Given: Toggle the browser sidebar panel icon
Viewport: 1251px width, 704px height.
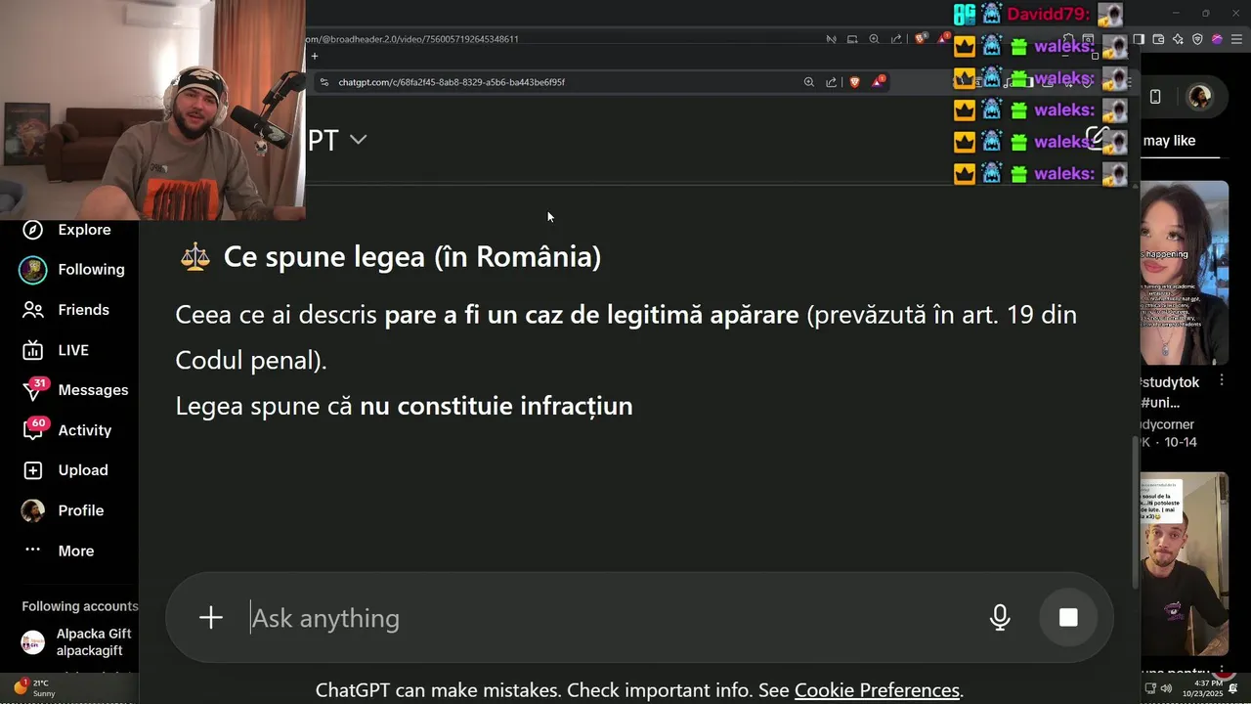Looking at the screenshot, I should coord(1139,39).
